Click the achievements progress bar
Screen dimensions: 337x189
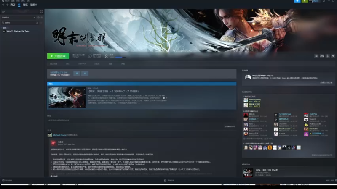[120, 57]
